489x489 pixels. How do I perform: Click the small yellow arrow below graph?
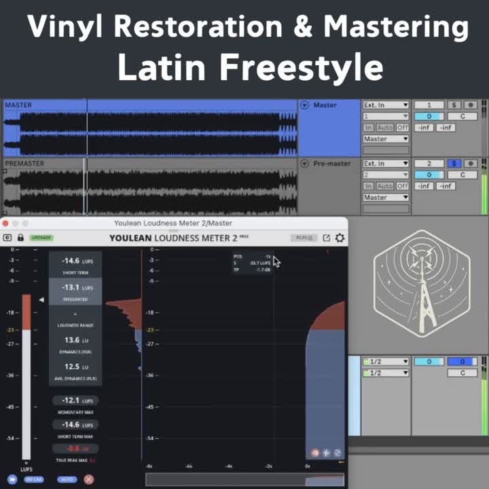pos(342,463)
